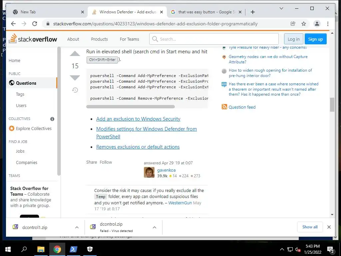
Task: Open Users in the sidebar
Action: pos(21,106)
